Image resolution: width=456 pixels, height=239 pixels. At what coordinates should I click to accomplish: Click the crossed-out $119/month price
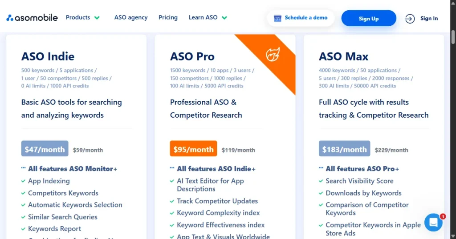pyautogui.click(x=238, y=150)
